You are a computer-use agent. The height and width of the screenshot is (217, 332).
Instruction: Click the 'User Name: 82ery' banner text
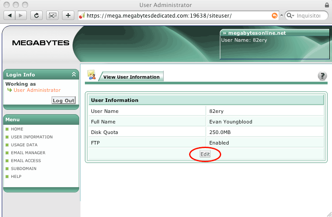click(244, 40)
